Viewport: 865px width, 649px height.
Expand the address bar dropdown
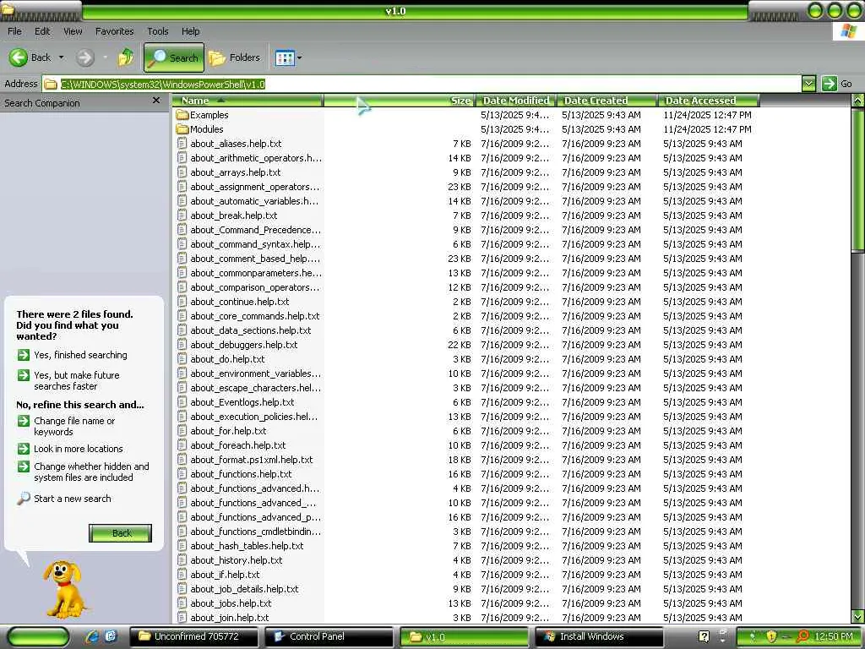pos(808,84)
